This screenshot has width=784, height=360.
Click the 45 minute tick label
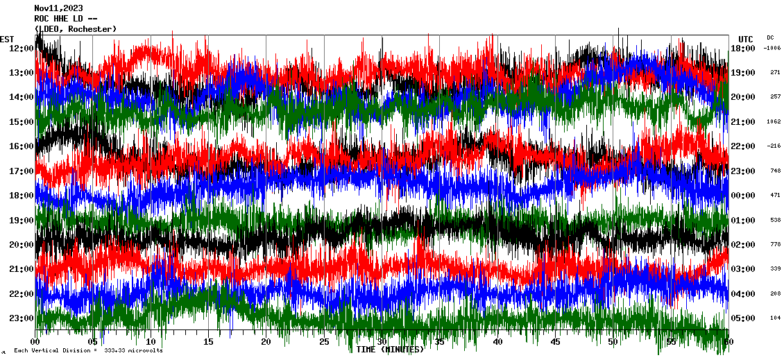pyautogui.click(x=555, y=342)
